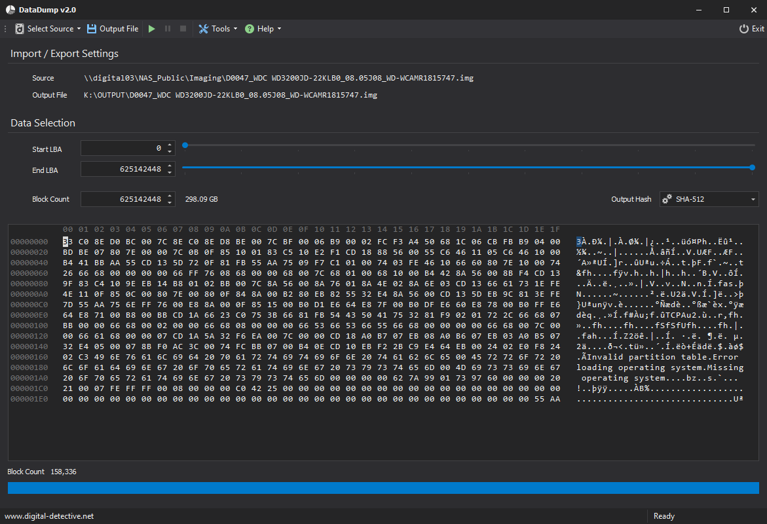Click the Exit power button
The image size is (767, 524).
tap(751, 29)
